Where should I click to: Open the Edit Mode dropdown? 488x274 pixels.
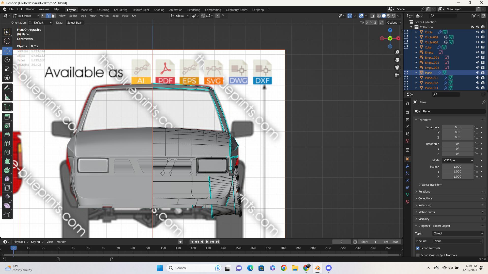click(x=26, y=16)
